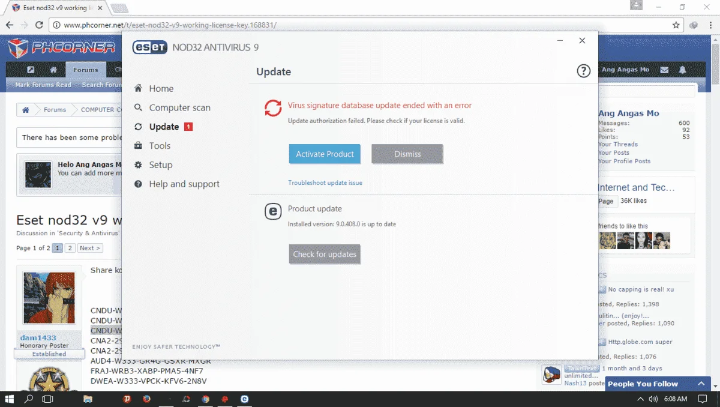
Task: Open the Windows Start menu
Action: (10, 399)
